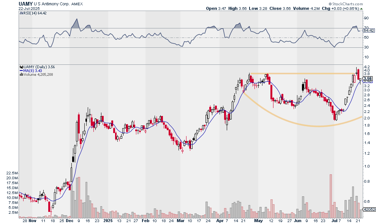Click the volume axis label 5.0M
The image size is (376, 224).
pyautogui.click(x=13, y=207)
